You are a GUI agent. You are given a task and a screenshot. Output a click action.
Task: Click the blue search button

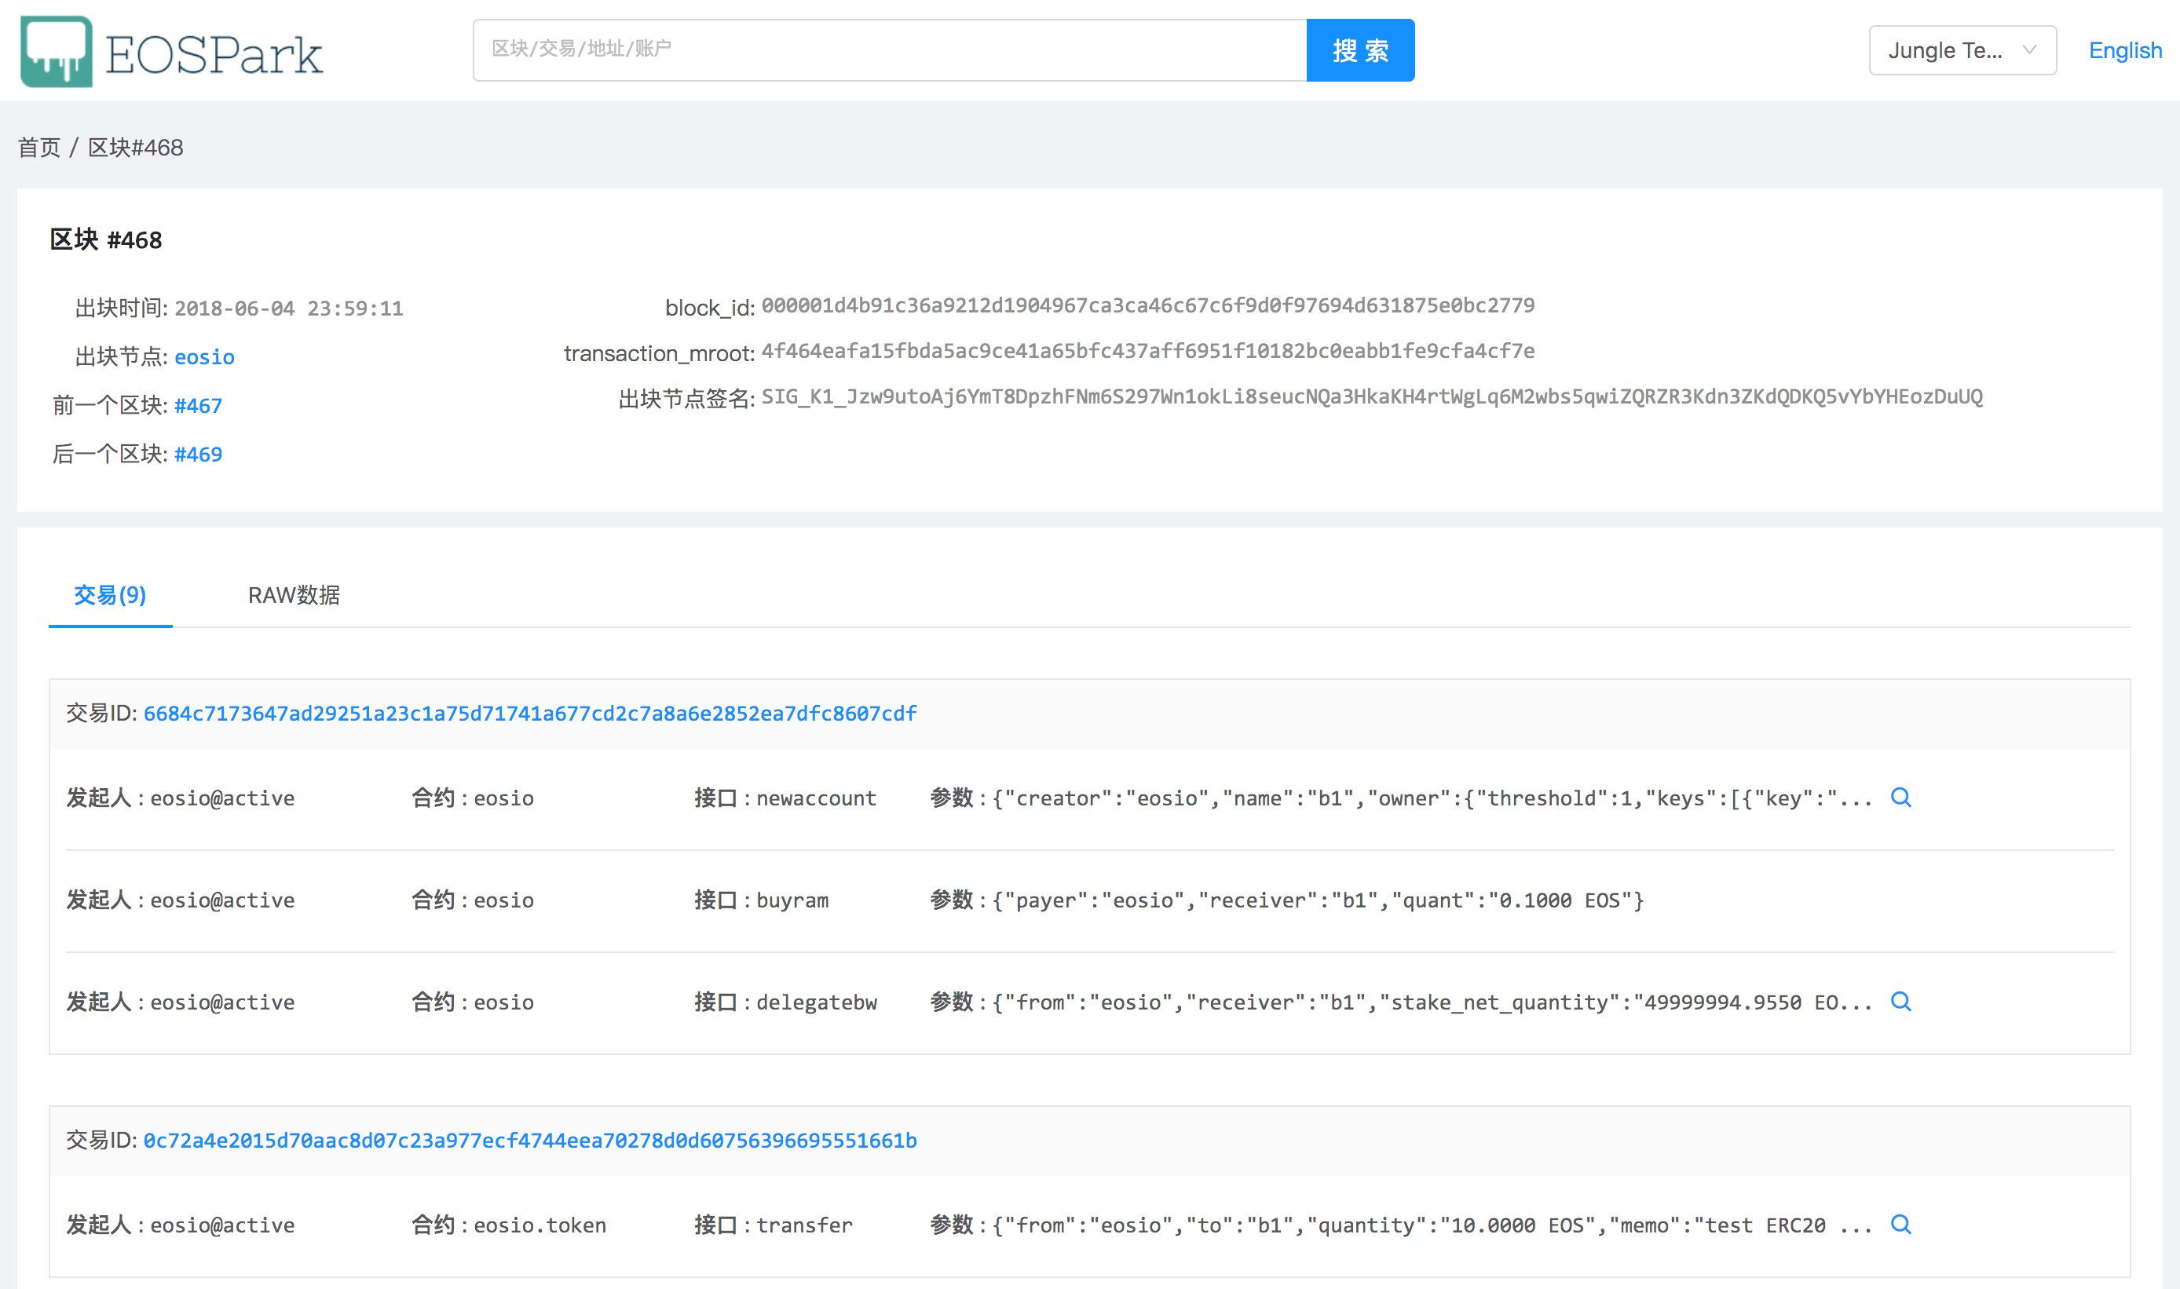(x=1360, y=50)
